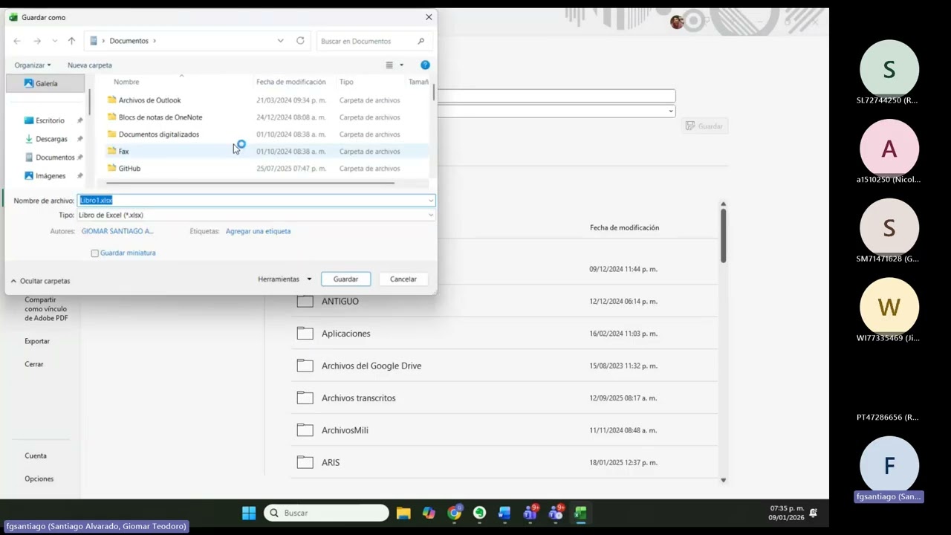The height and width of the screenshot is (535, 951).
Task: Expand the file name history dropdown
Action: click(x=431, y=201)
